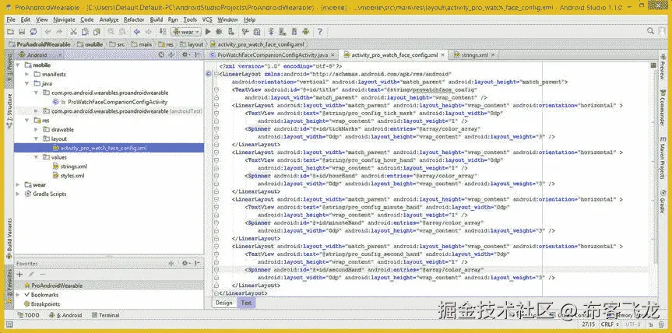Click the Replace toolbar icon
672x333 pixels.
[122, 32]
